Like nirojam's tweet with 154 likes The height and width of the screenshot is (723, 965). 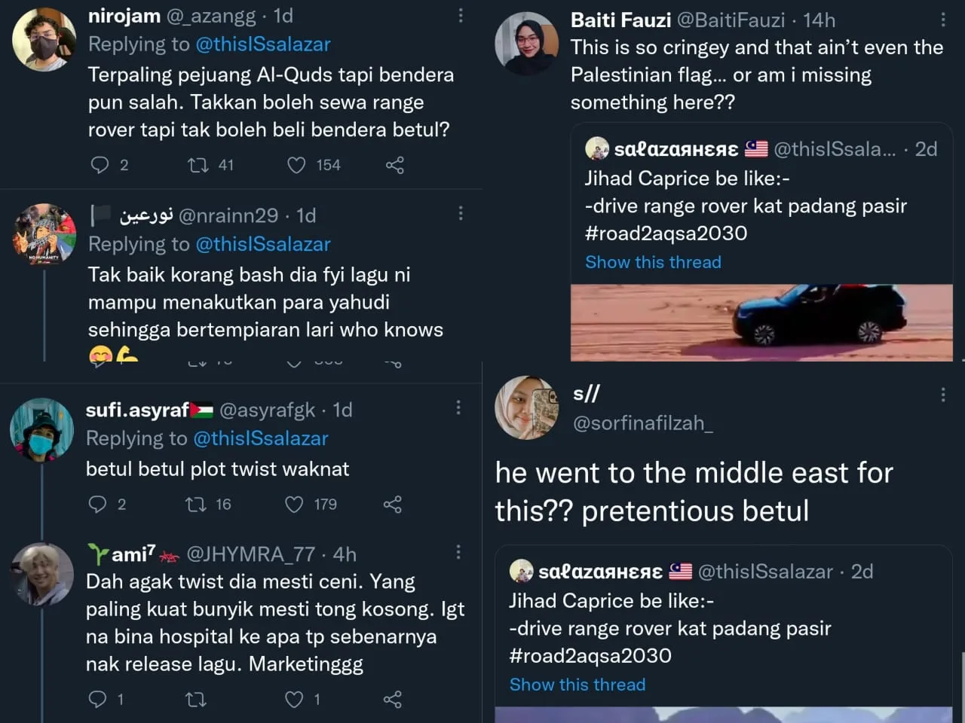[x=296, y=165]
